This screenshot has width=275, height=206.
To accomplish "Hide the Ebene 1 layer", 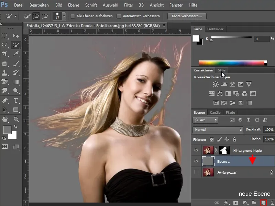I will (x=196, y=161).
